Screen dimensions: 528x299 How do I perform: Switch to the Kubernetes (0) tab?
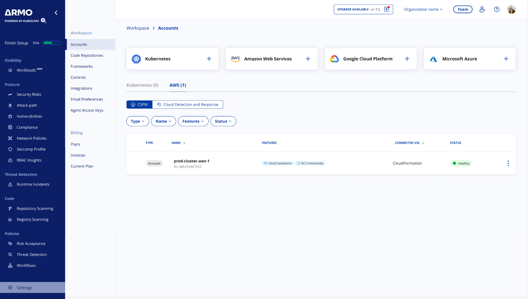click(142, 85)
